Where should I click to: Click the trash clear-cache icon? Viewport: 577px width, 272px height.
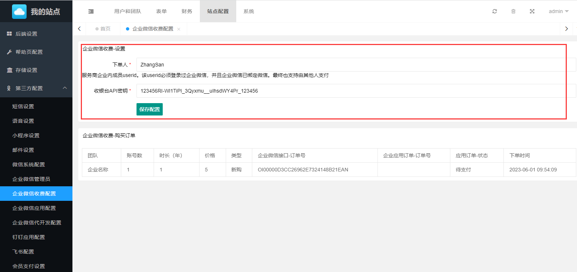[513, 11]
